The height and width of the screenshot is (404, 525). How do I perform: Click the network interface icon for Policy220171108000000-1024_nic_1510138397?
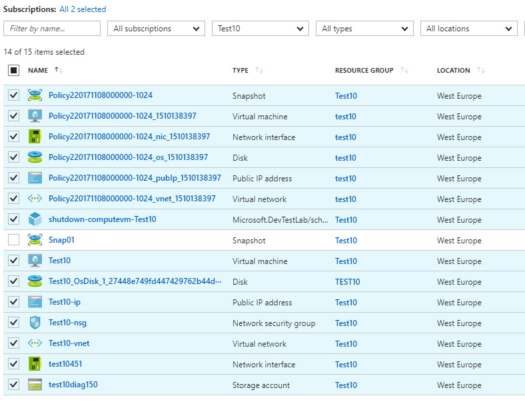35,137
